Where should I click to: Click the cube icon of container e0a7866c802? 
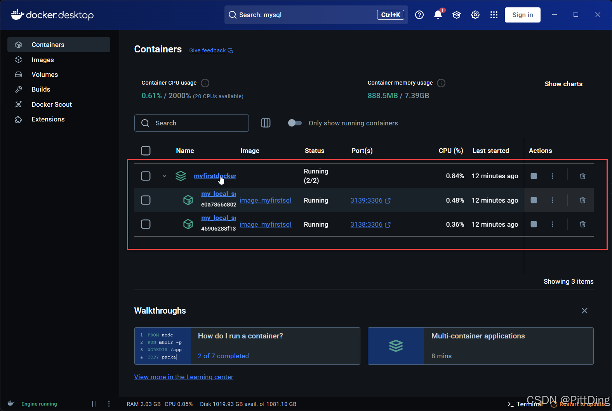click(188, 200)
